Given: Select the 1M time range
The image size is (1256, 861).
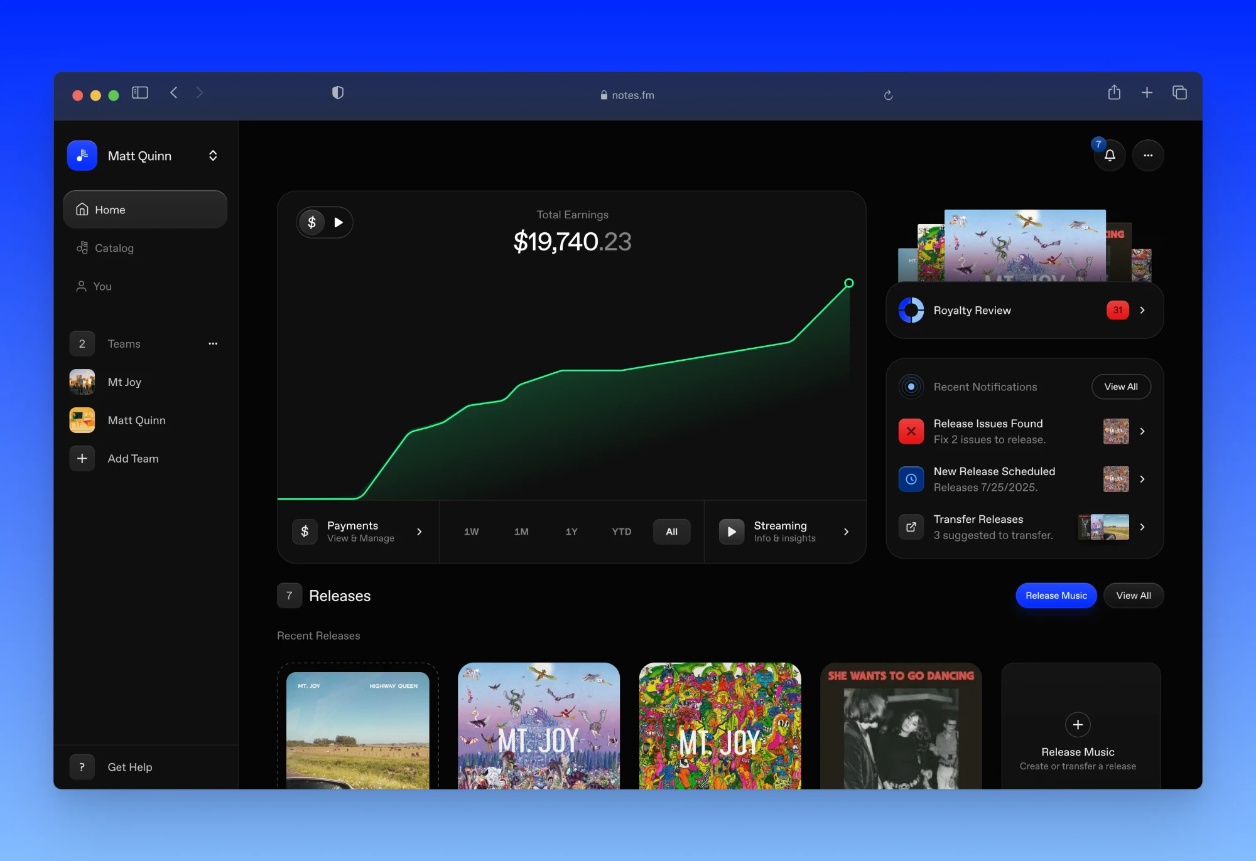Looking at the screenshot, I should [521, 532].
